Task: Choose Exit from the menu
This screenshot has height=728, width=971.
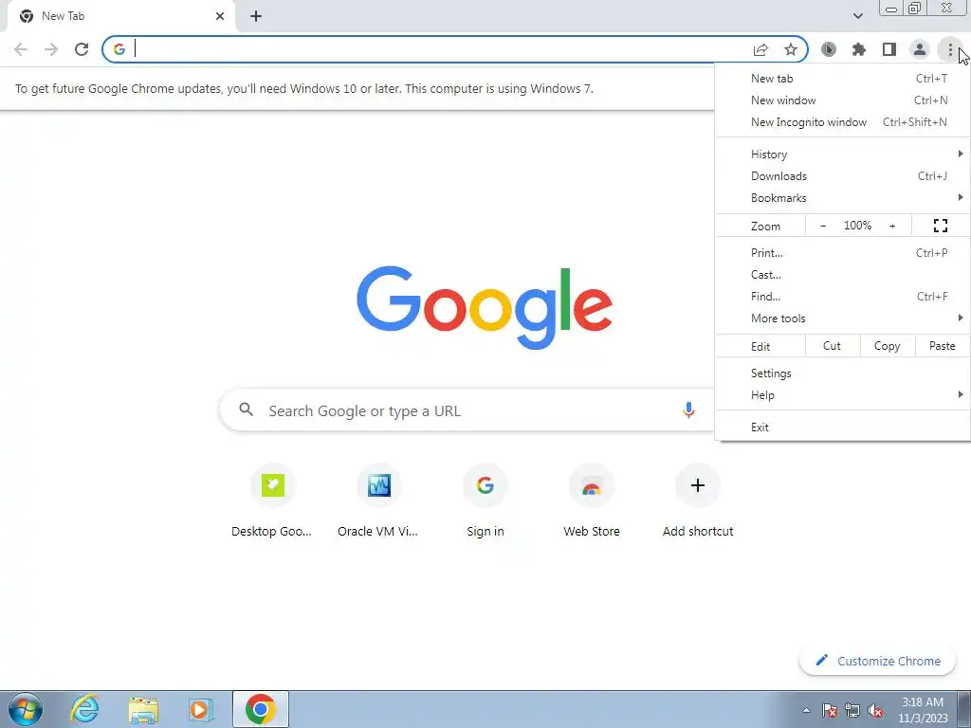Action: tap(843, 428)
